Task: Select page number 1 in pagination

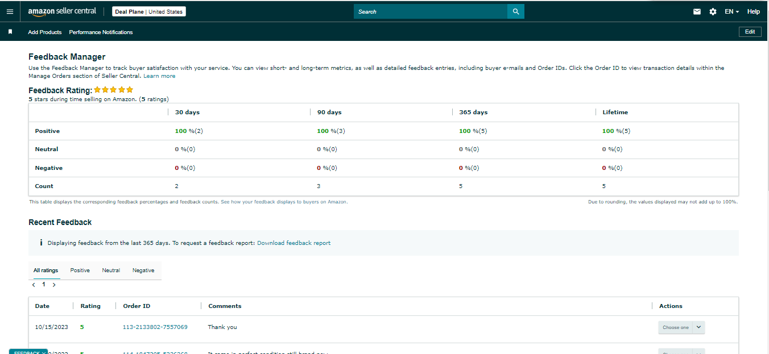Action: (44, 285)
